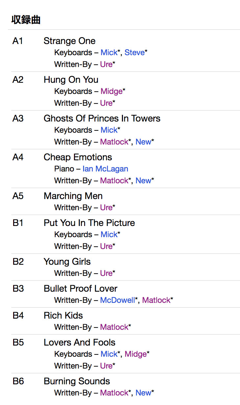
Task: Open Ure writer link under Young Girls
Action: coord(106,273)
